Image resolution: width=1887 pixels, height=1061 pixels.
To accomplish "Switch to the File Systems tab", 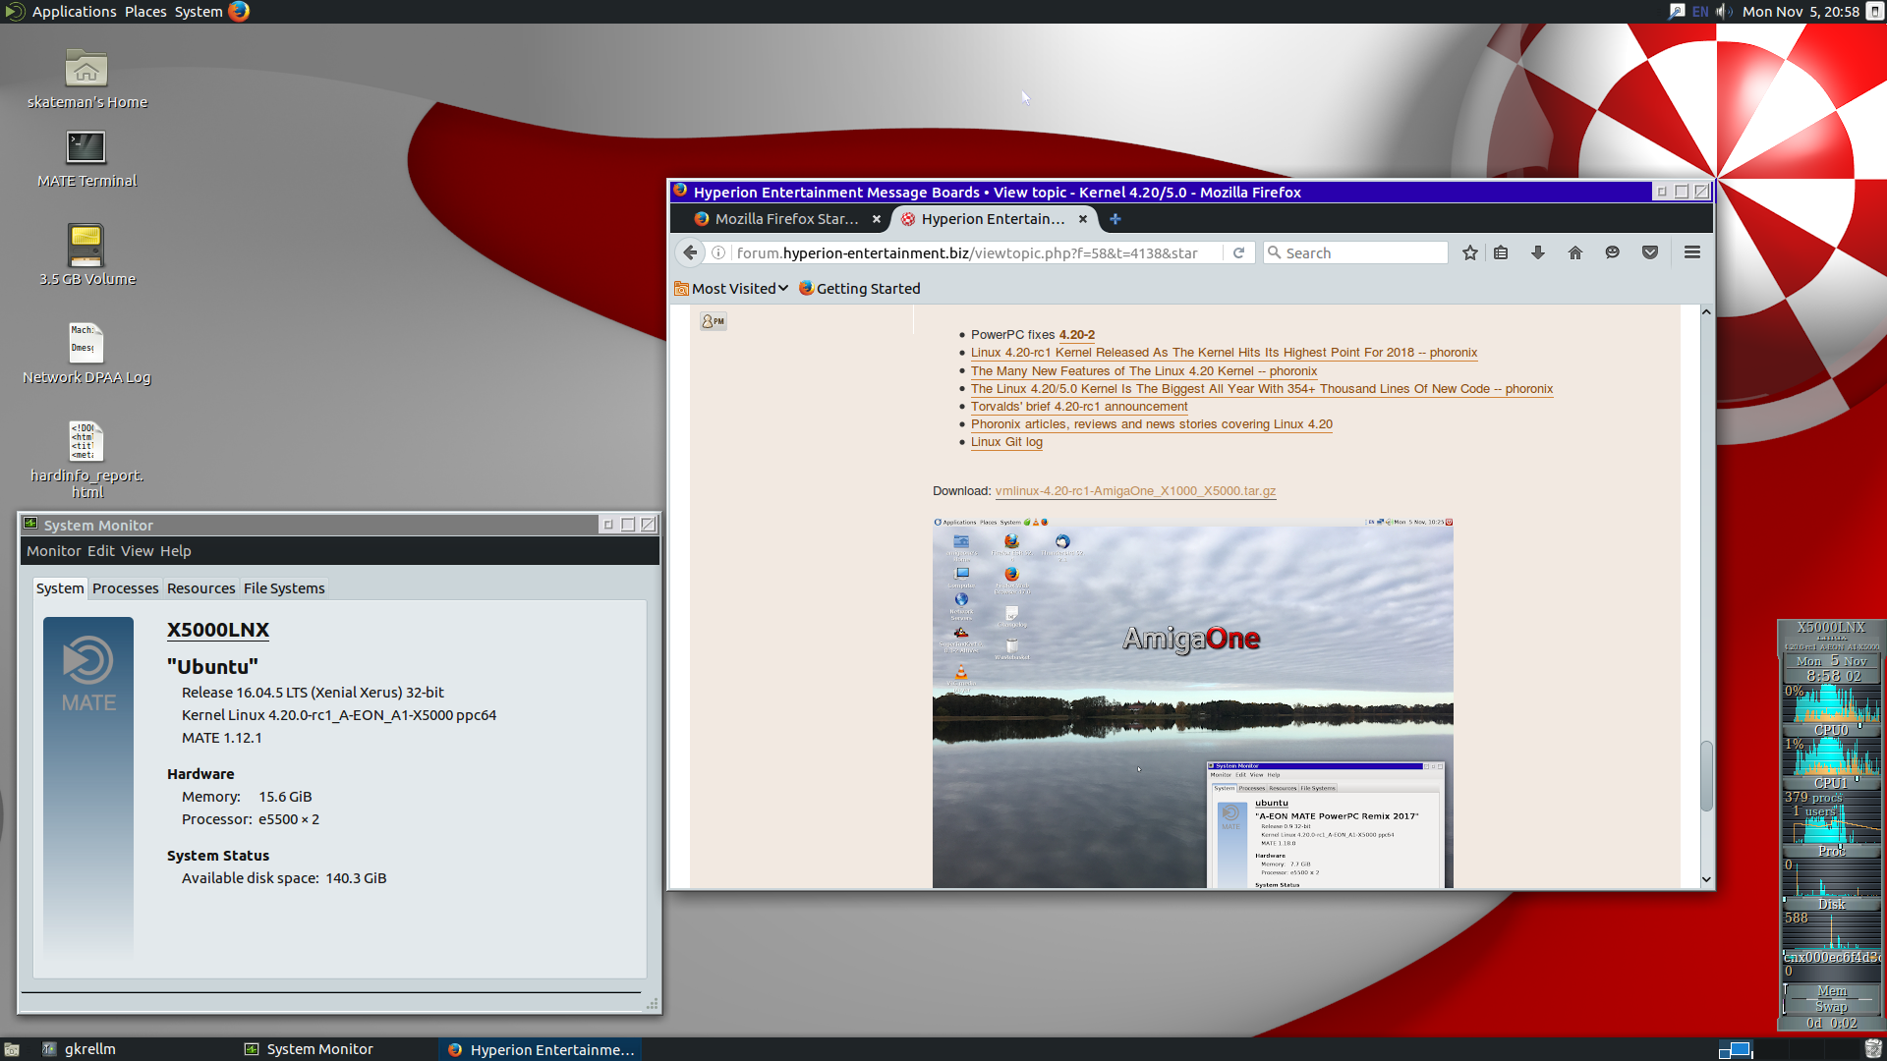I will 284,588.
